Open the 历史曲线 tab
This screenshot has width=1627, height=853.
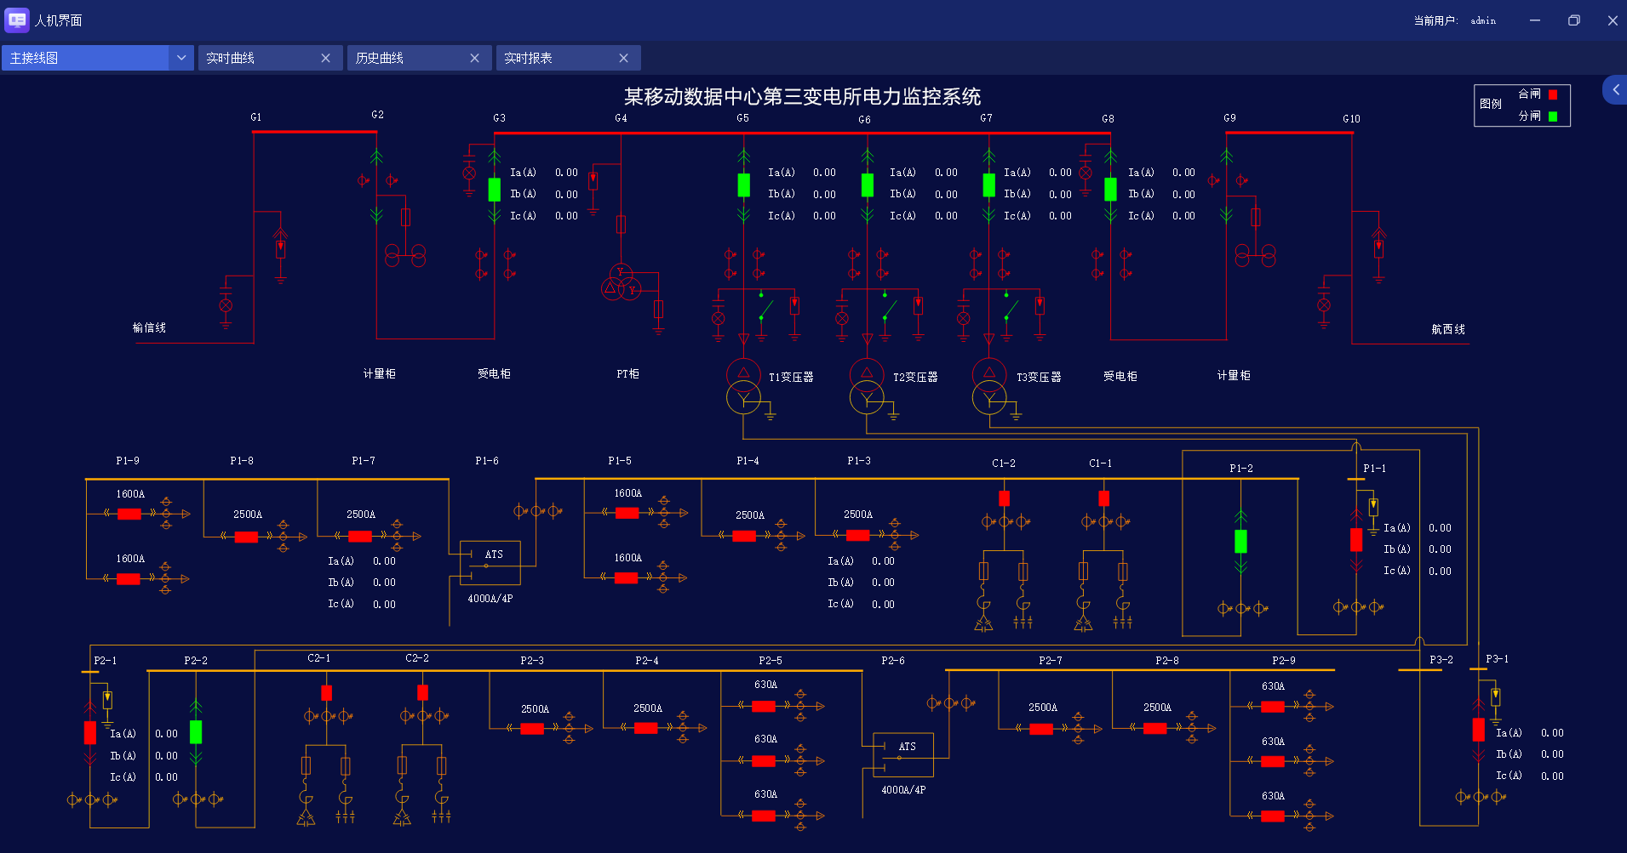pyautogui.click(x=404, y=58)
